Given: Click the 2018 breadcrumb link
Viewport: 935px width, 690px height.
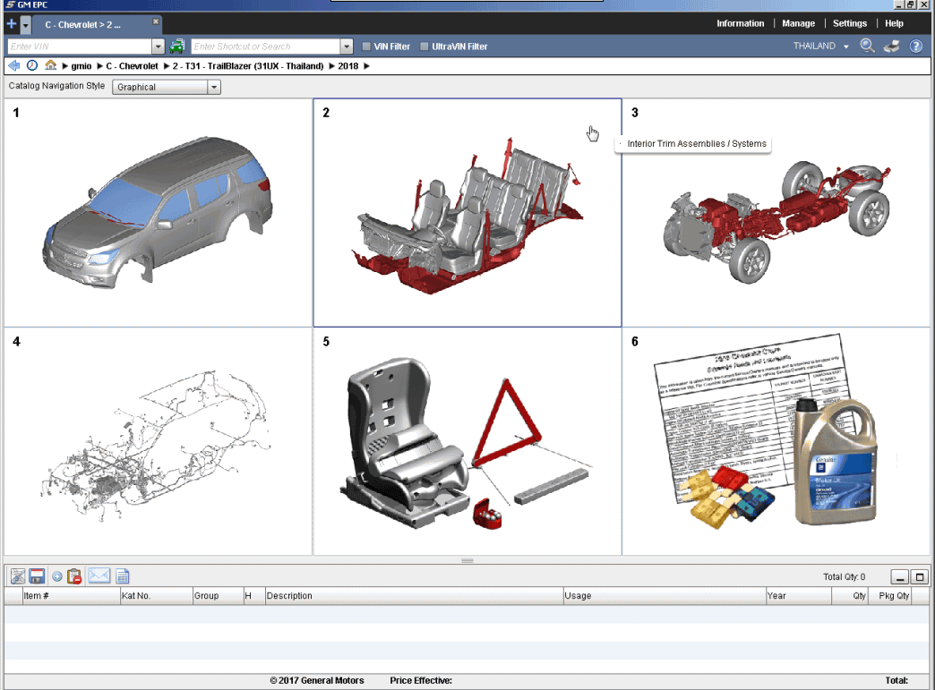Looking at the screenshot, I should click(x=349, y=66).
